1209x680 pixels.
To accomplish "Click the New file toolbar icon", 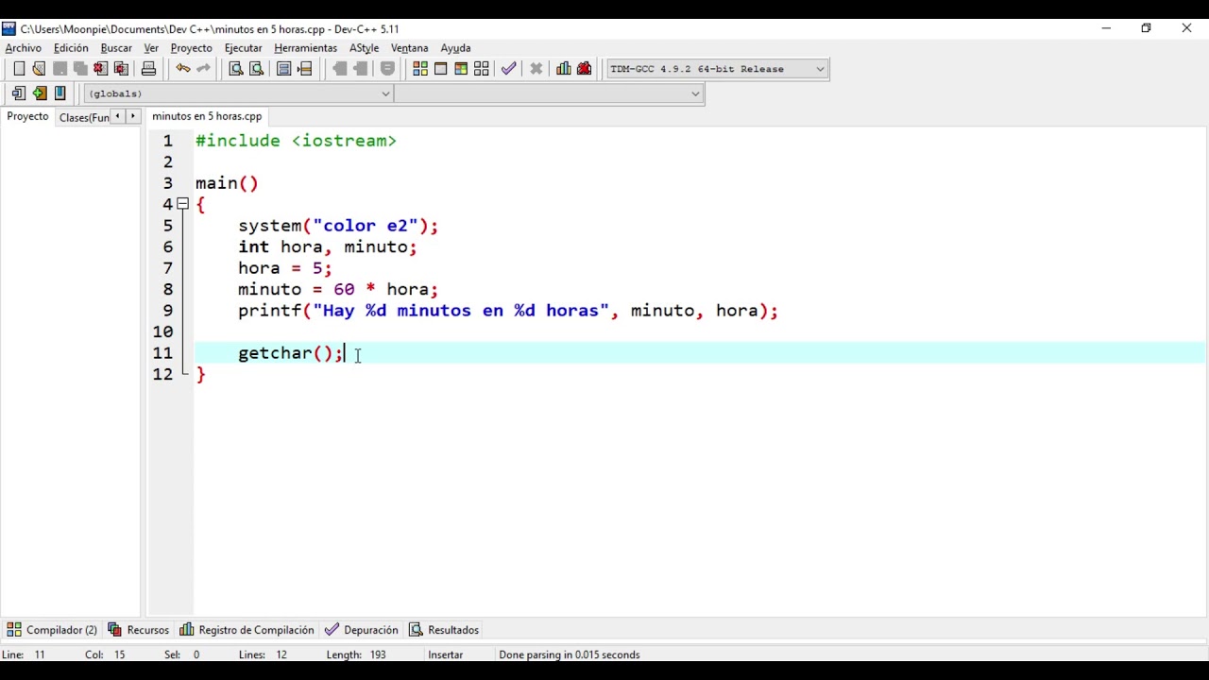I will coord(19,68).
